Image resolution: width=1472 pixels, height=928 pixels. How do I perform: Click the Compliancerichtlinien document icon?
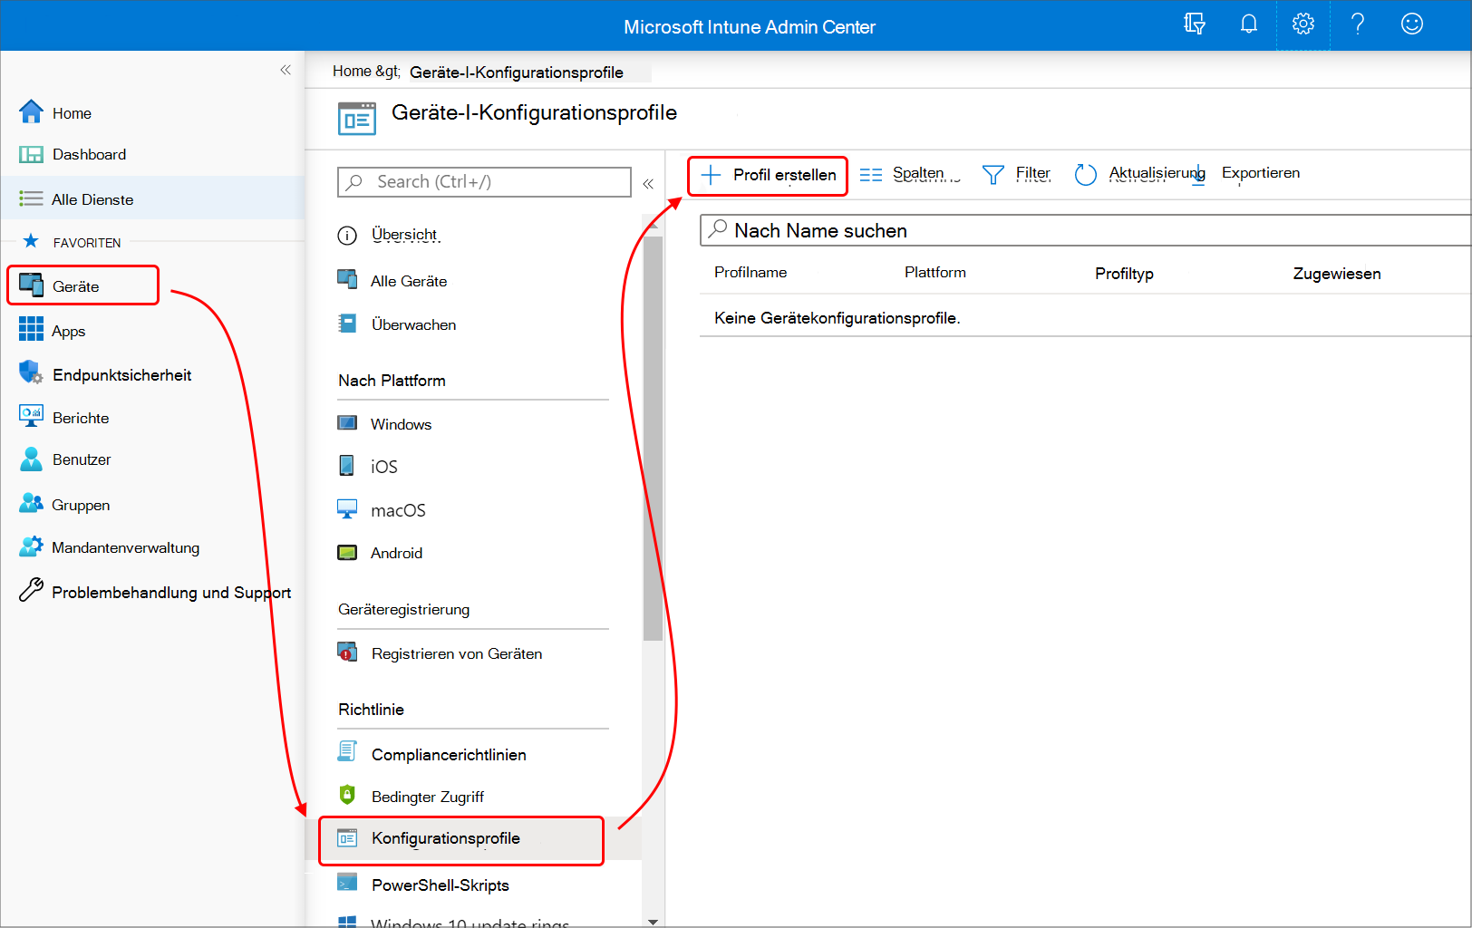[347, 751]
